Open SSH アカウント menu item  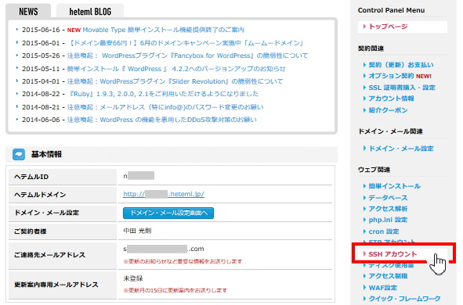[392, 254]
